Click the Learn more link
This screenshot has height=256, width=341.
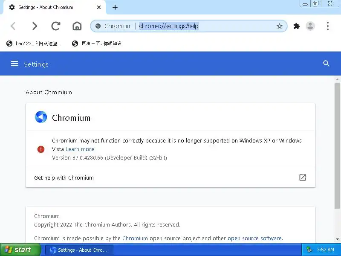point(80,149)
